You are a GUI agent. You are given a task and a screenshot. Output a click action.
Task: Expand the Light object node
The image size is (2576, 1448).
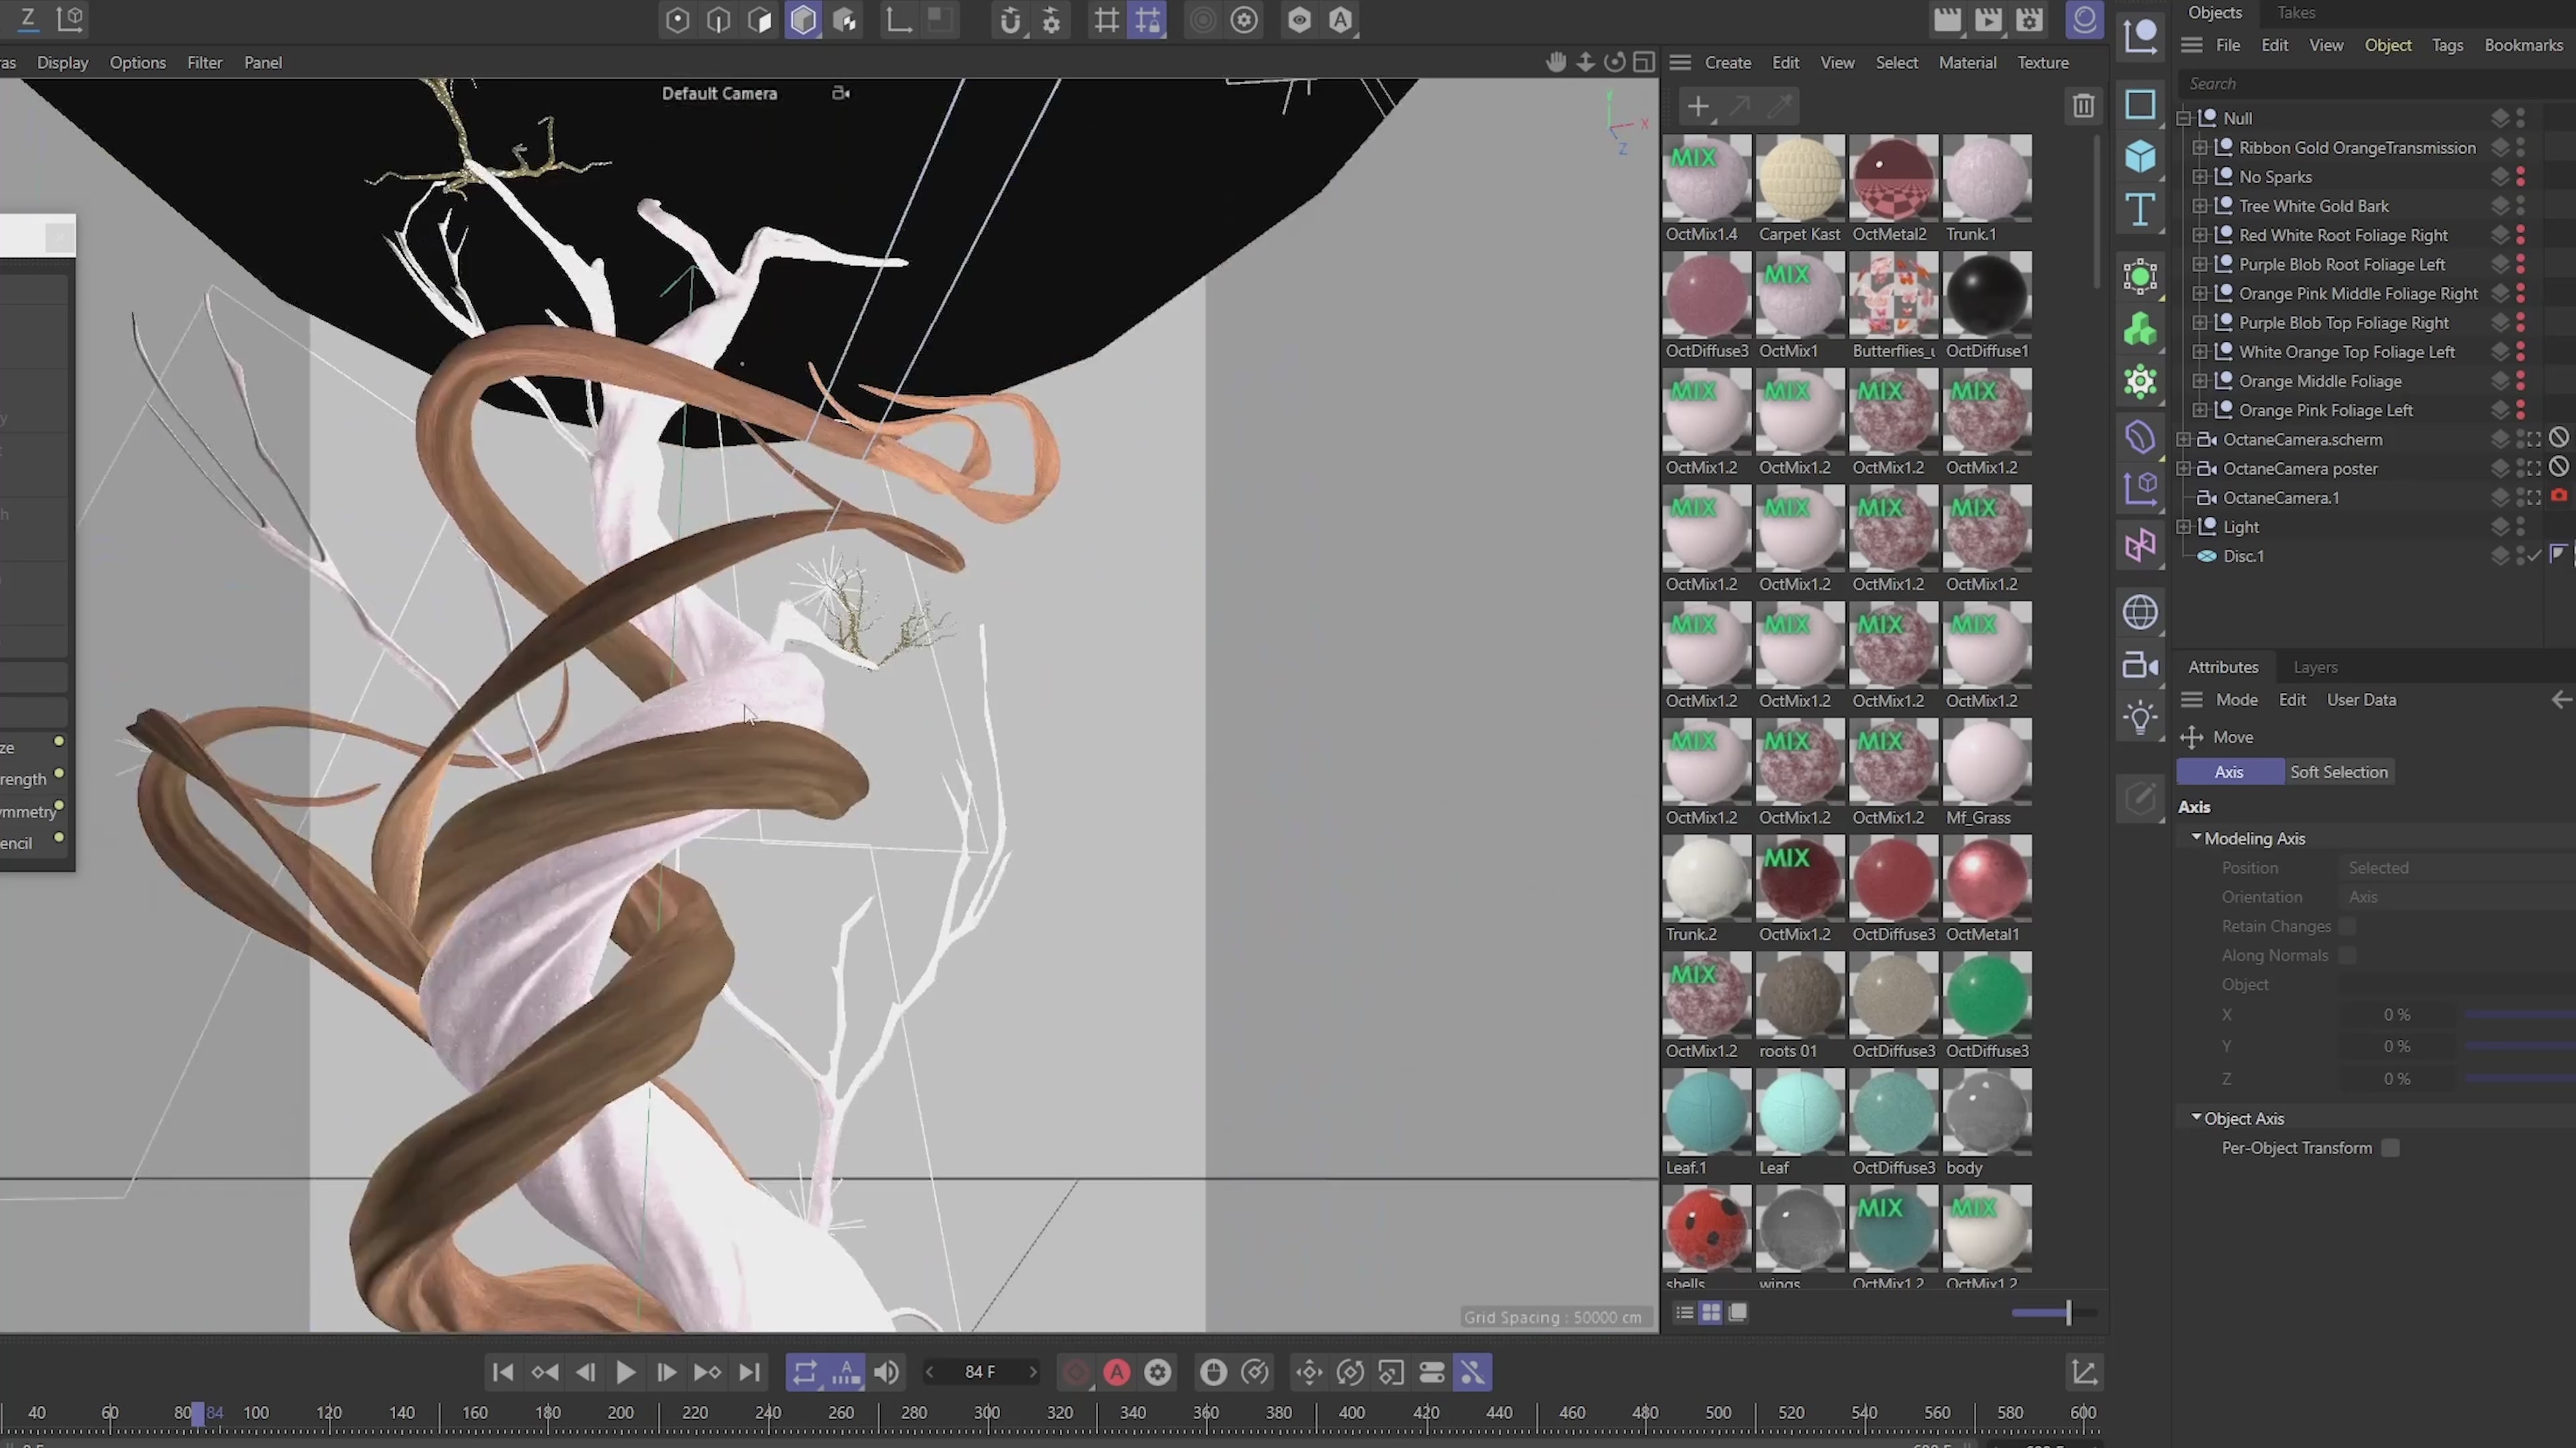tap(2184, 527)
